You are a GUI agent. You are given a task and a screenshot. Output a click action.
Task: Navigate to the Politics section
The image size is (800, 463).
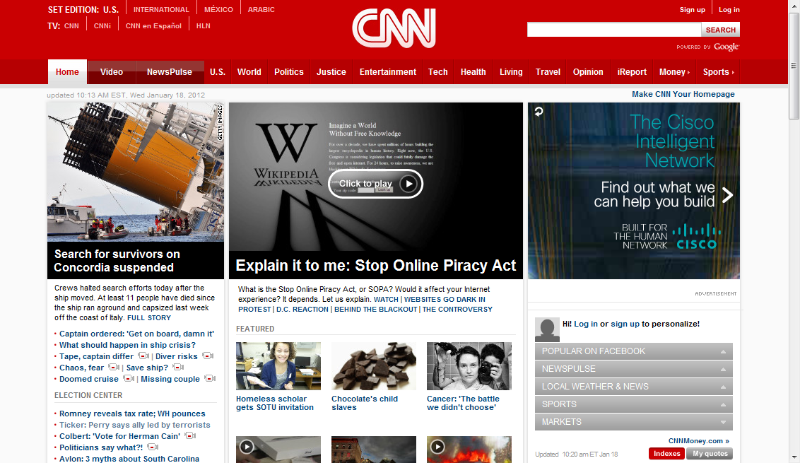tap(289, 72)
